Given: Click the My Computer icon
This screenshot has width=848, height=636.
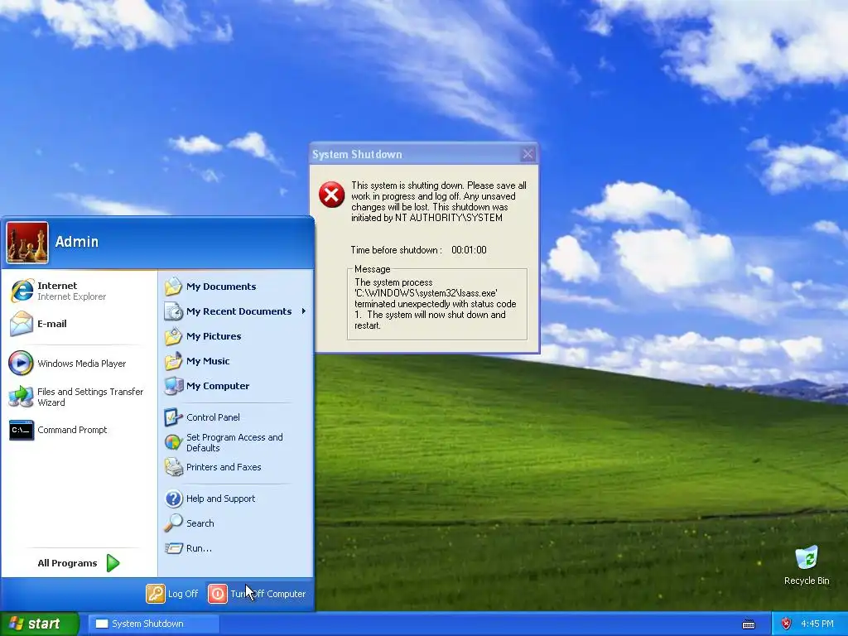Looking at the screenshot, I should point(174,386).
